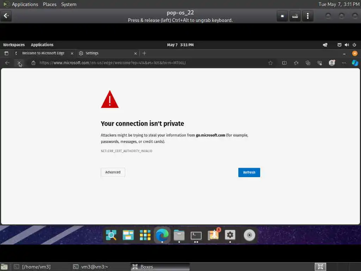Go back in Boxes window
361x271 pixels.
click(6, 16)
